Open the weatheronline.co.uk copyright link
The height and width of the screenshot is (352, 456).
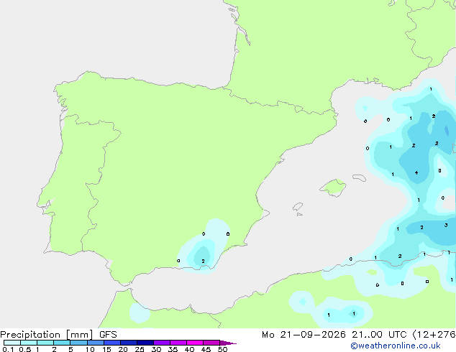point(395,346)
